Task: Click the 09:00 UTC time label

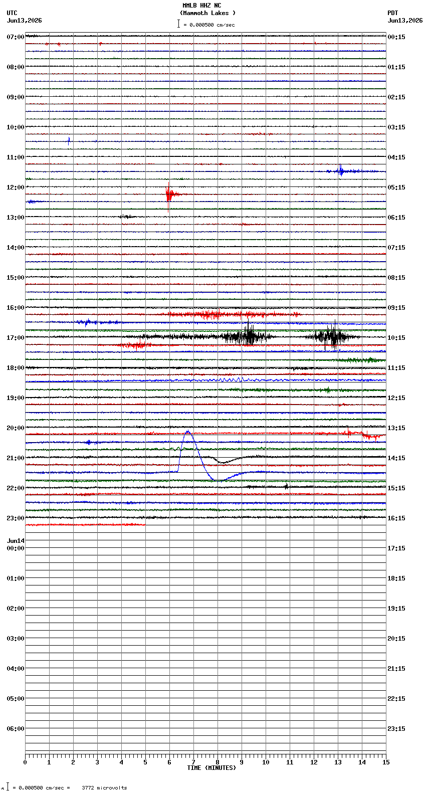Action: [16, 97]
